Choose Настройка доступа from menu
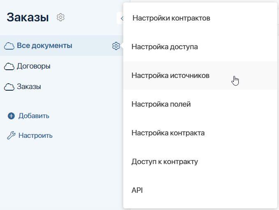Viewport: 279px width, 210px height. tap(200, 47)
